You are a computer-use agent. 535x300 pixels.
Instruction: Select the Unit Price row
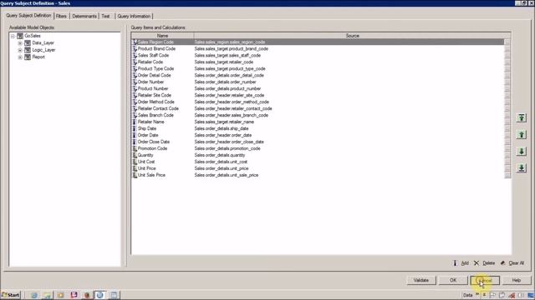318,168
